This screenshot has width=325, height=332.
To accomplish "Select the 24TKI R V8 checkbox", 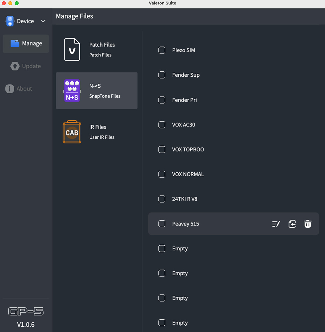I will 162,199.
